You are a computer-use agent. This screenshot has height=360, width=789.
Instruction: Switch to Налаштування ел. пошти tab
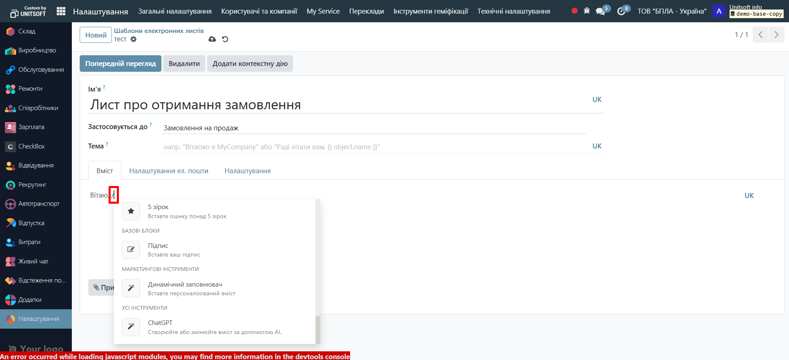168,171
